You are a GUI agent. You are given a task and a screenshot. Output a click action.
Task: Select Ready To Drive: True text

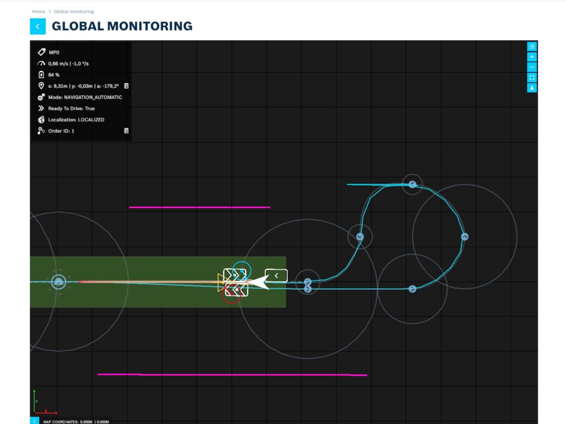[x=71, y=108]
